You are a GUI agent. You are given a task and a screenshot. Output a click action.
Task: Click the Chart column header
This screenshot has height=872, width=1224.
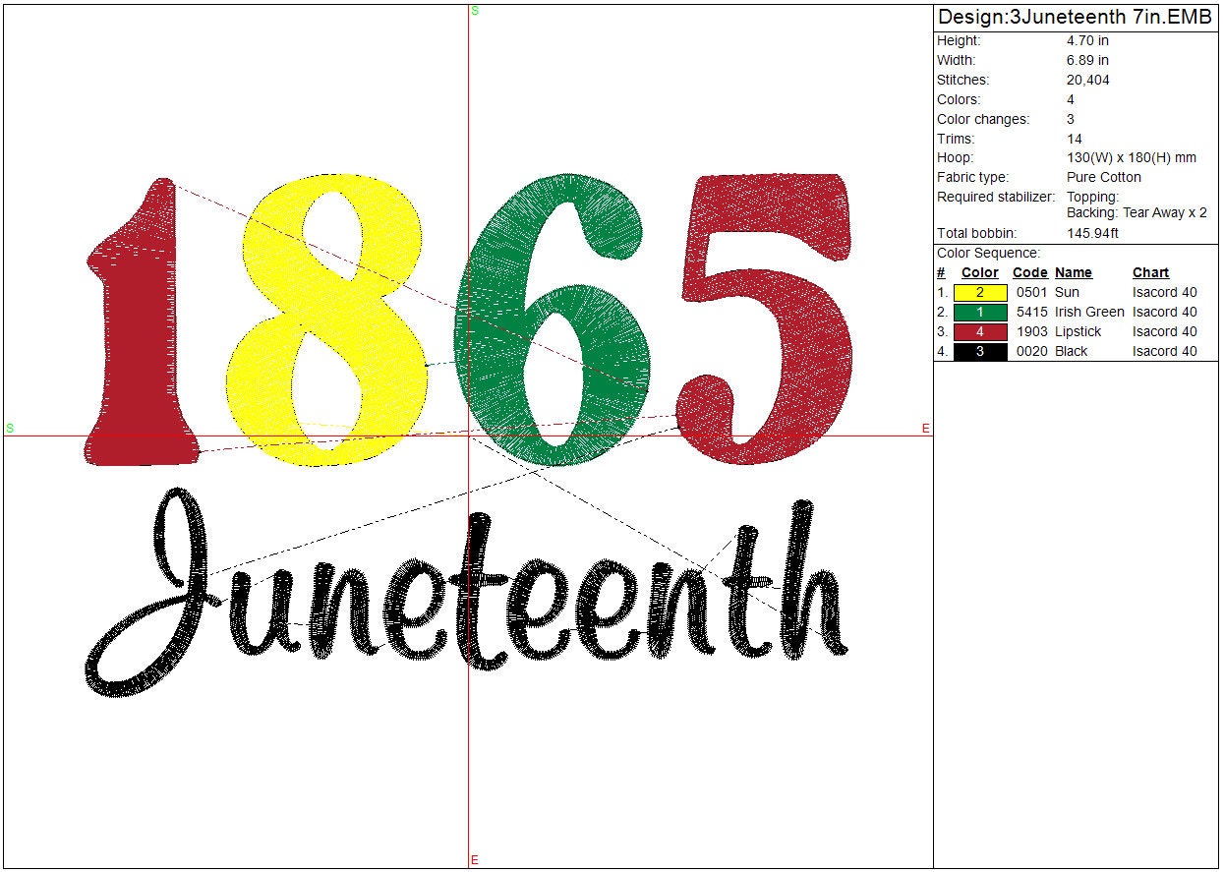coord(1150,273)
